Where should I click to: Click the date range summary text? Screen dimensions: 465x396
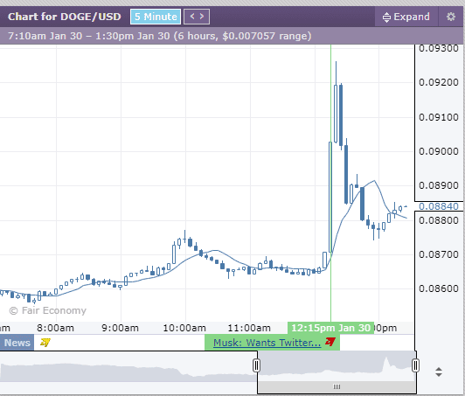pos(160,36)
